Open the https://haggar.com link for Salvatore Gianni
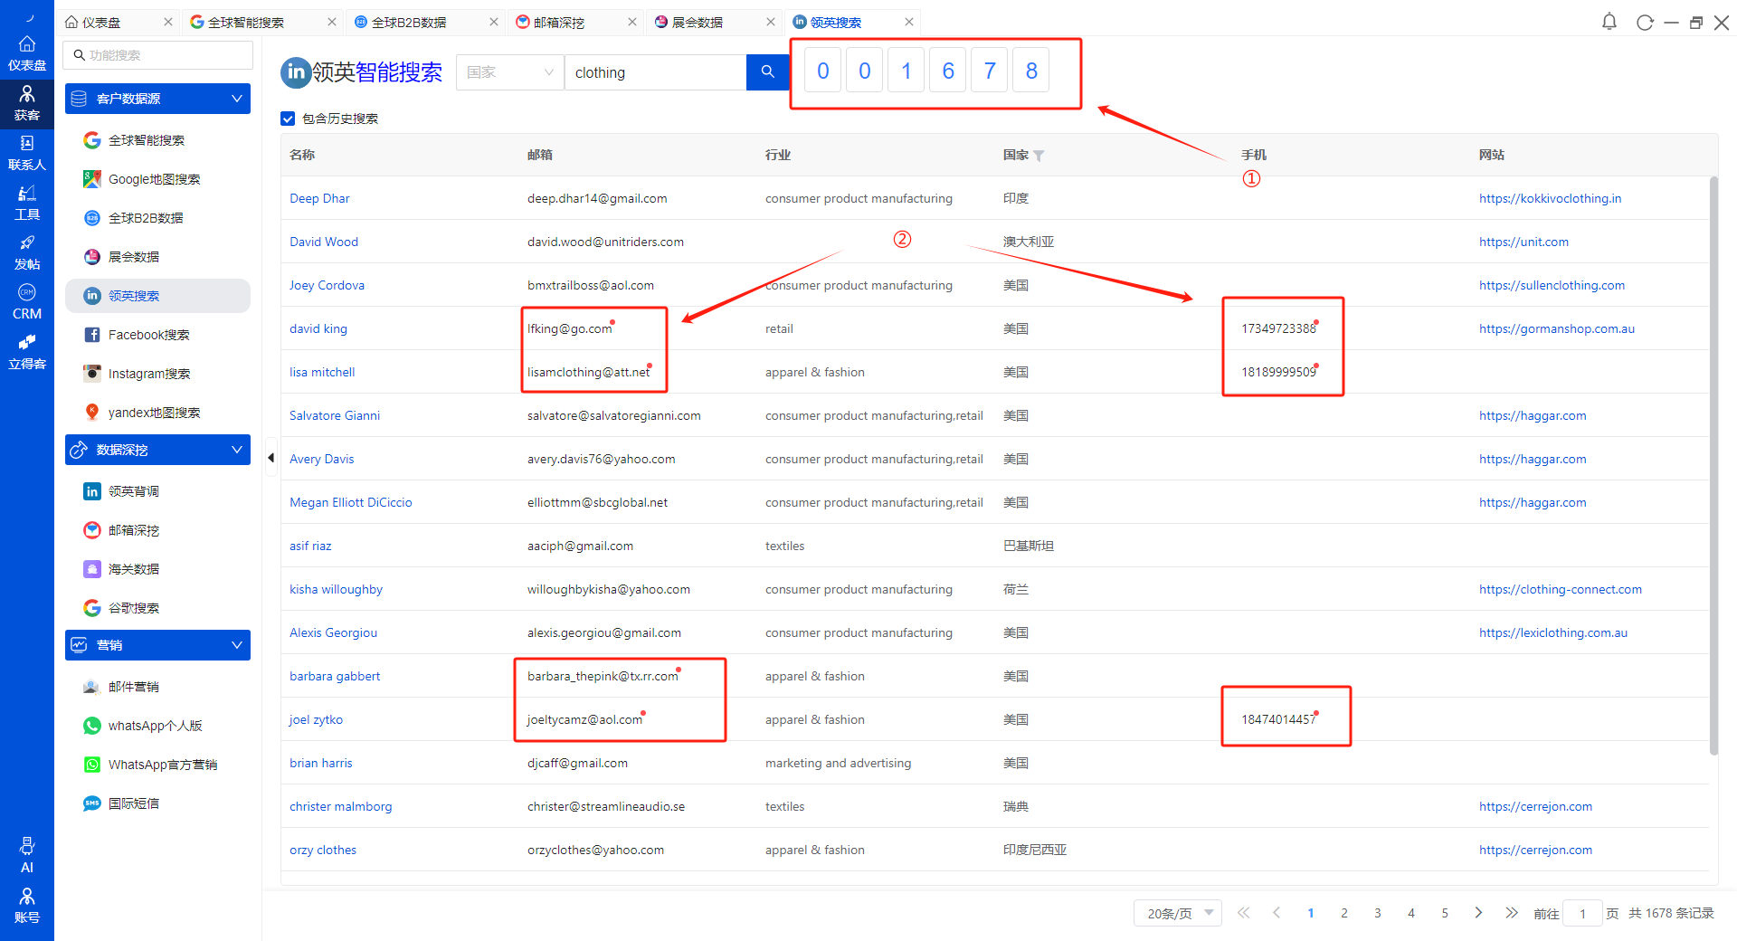 pos(1533,415)
